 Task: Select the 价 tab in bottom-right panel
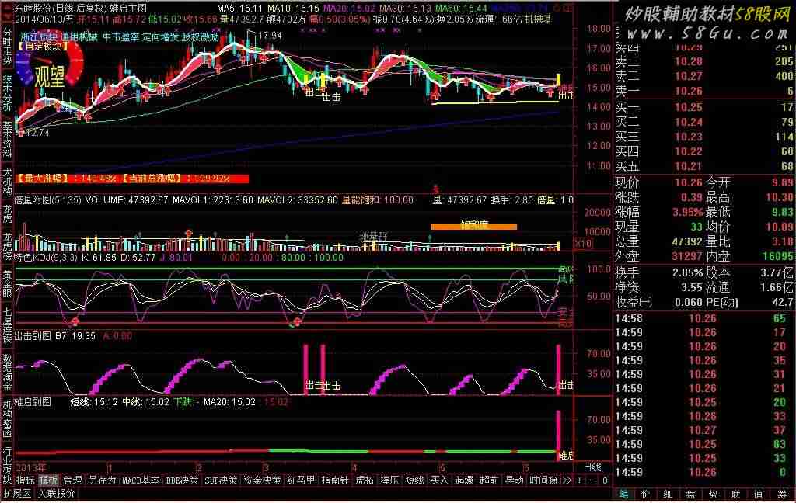pos(646,494)
